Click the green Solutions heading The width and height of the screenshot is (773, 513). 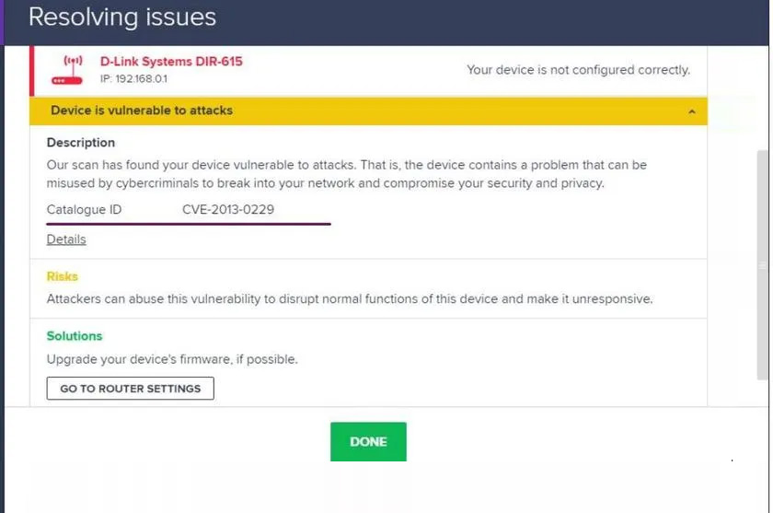click(x=75, y=336)
